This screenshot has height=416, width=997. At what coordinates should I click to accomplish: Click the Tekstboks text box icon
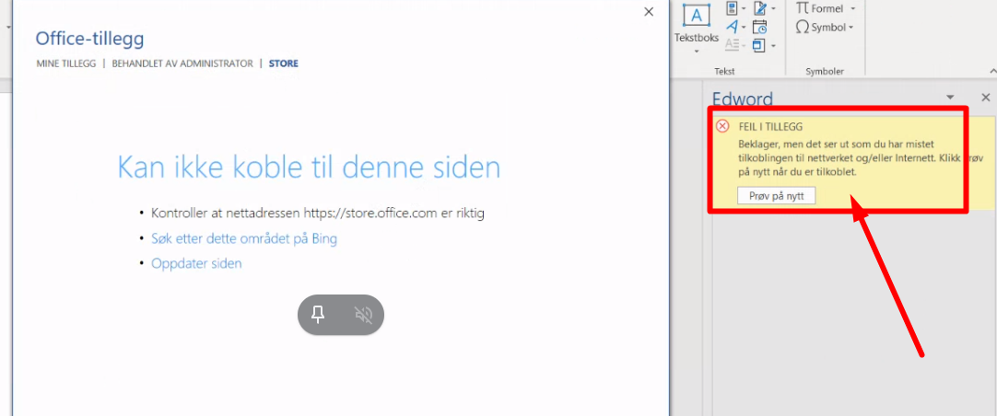(x=696, y=16)
